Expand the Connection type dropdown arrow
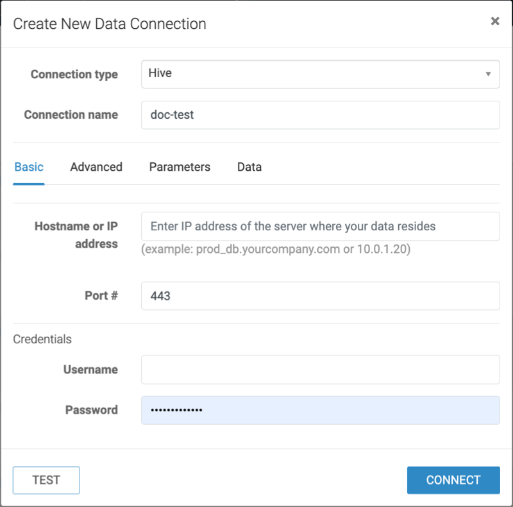This screenshot has width=513, height=507. (x=489, y=74)
